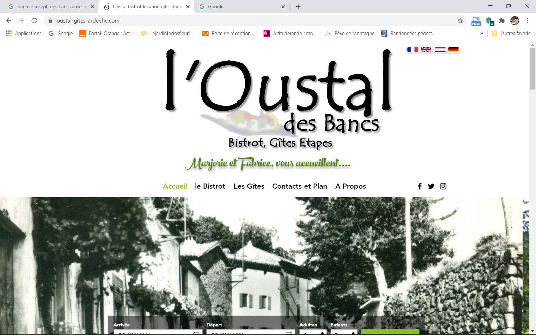536x335 pixels.
Task: Close the 'bar a st joseph' tab
Action: tap(92, 7)
